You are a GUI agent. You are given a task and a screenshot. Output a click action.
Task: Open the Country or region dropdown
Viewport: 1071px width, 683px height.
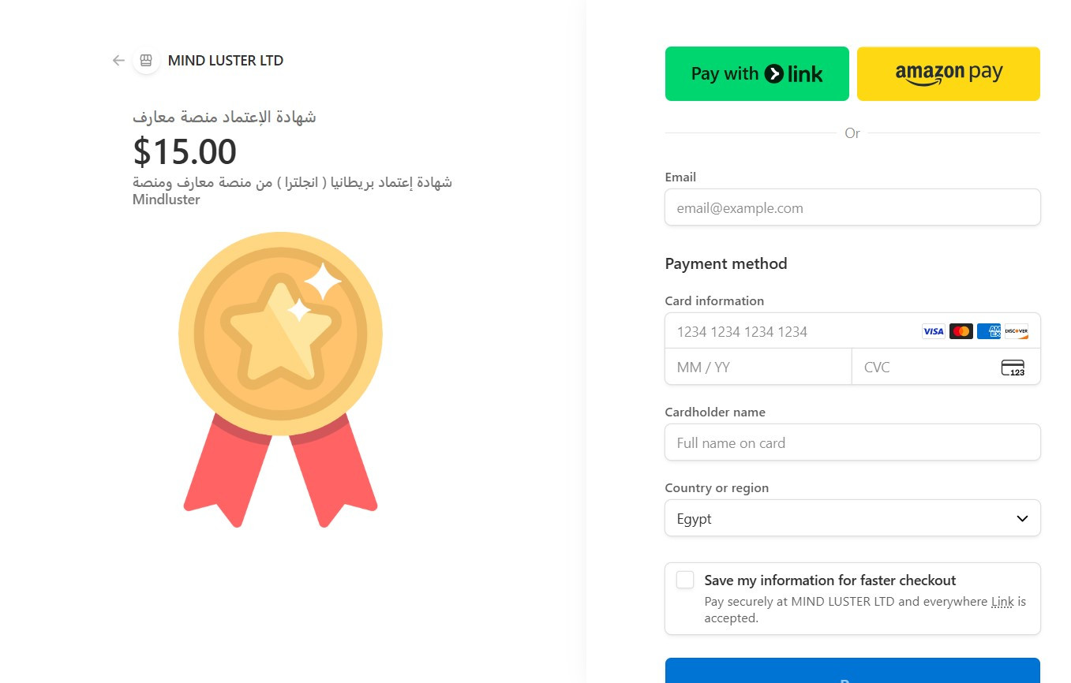[x=852, y=518]
